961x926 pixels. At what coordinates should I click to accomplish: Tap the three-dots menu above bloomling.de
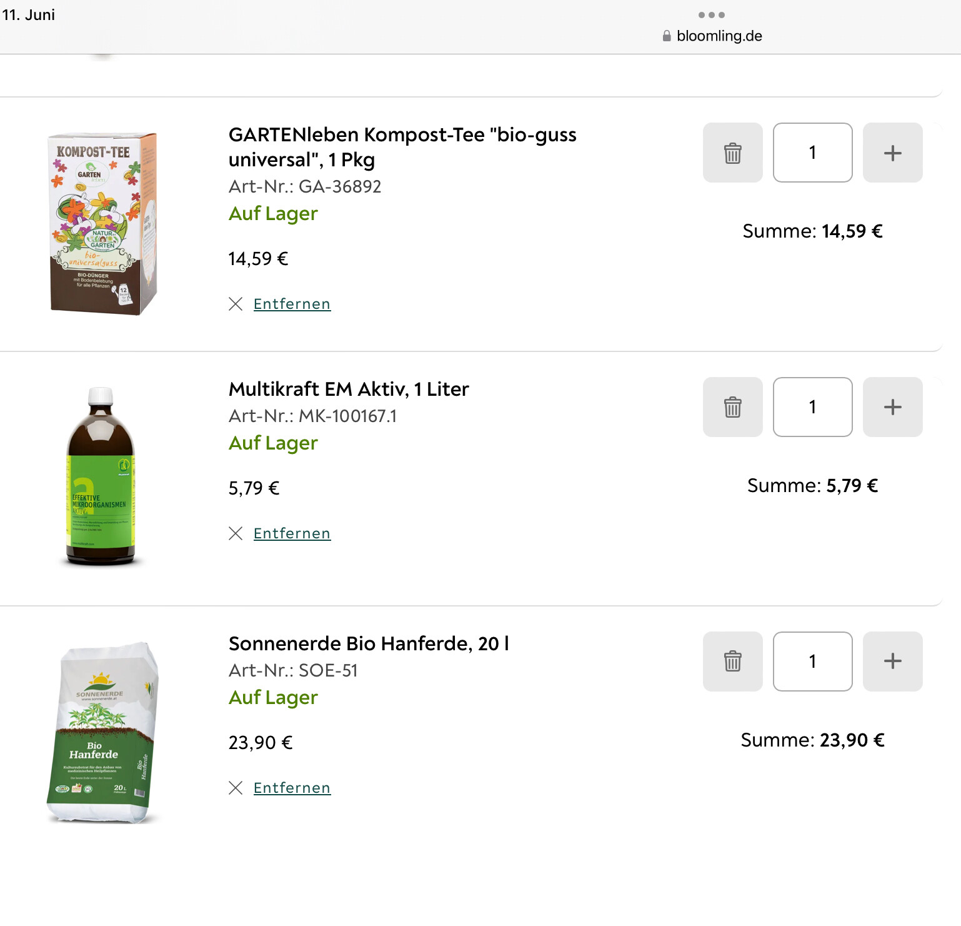point(711,15)
